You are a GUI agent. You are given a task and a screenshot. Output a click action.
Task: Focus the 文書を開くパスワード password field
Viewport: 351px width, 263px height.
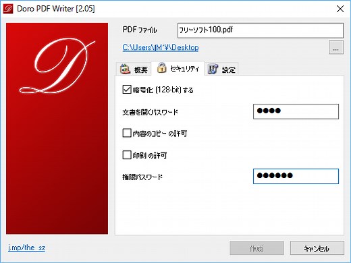296,111
